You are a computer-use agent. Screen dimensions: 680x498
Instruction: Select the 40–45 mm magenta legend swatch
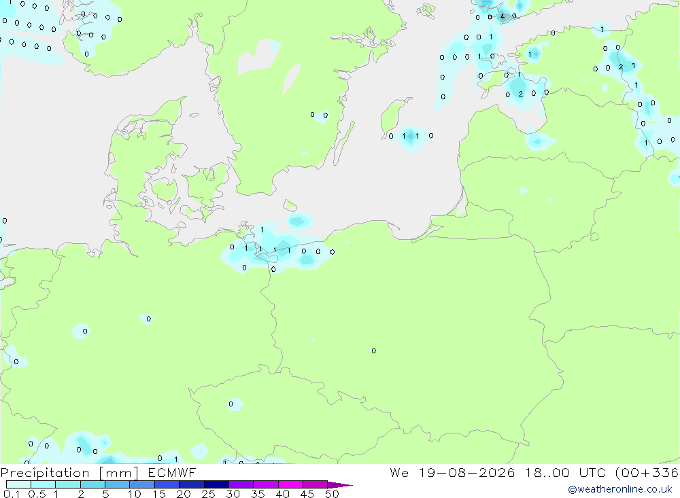click(290, 484)
